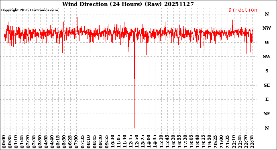This screenshot has height=150, width=277.
Task: Click the '08:10' time label
Action: tap(88, 142)
